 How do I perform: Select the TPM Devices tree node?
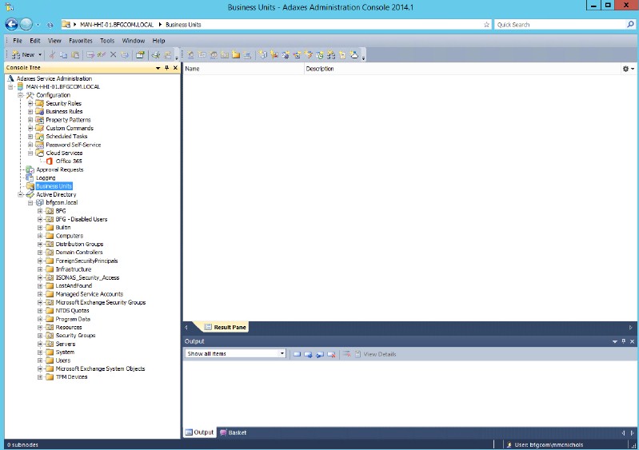click(71, 377)
